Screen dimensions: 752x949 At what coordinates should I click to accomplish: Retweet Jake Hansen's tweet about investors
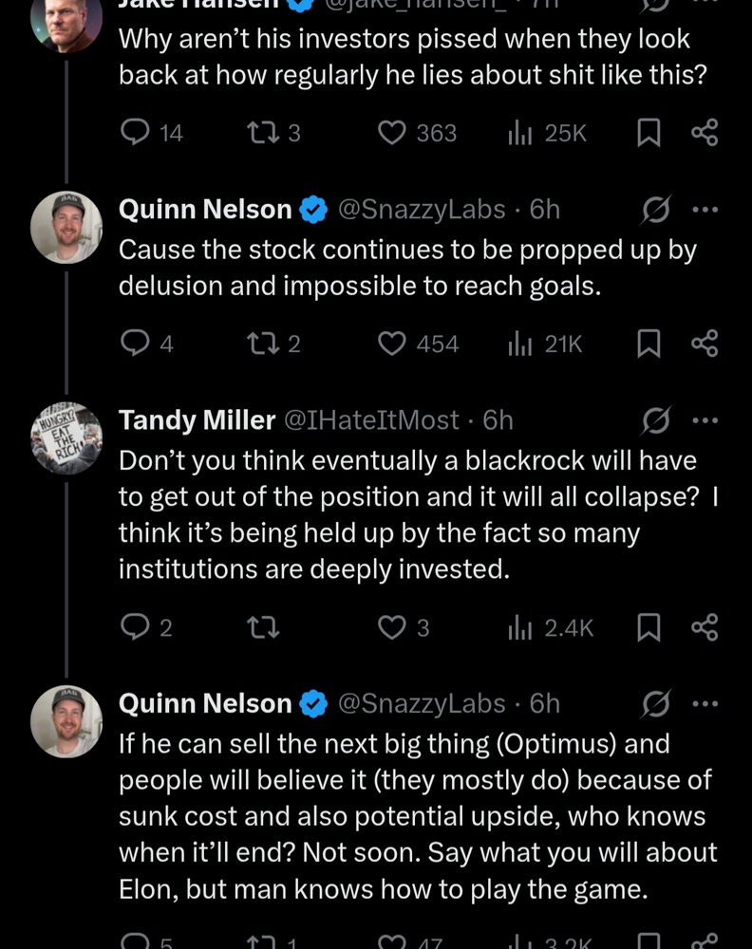[260, 134]
